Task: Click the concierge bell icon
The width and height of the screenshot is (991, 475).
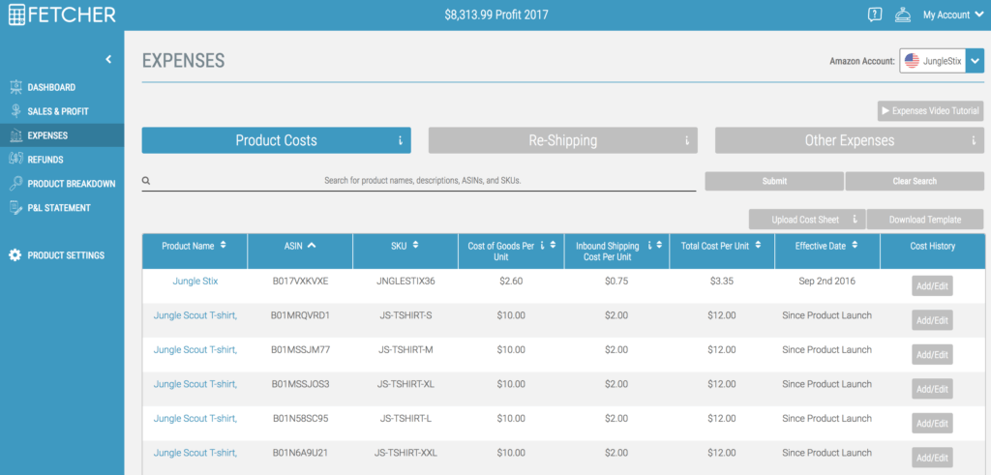Action: [903, 15]
